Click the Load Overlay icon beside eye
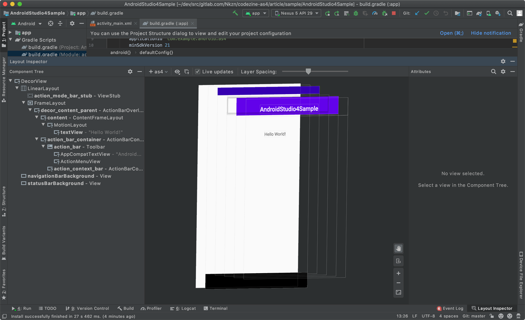Screen dimensions: 525x320 coord(187,72)
